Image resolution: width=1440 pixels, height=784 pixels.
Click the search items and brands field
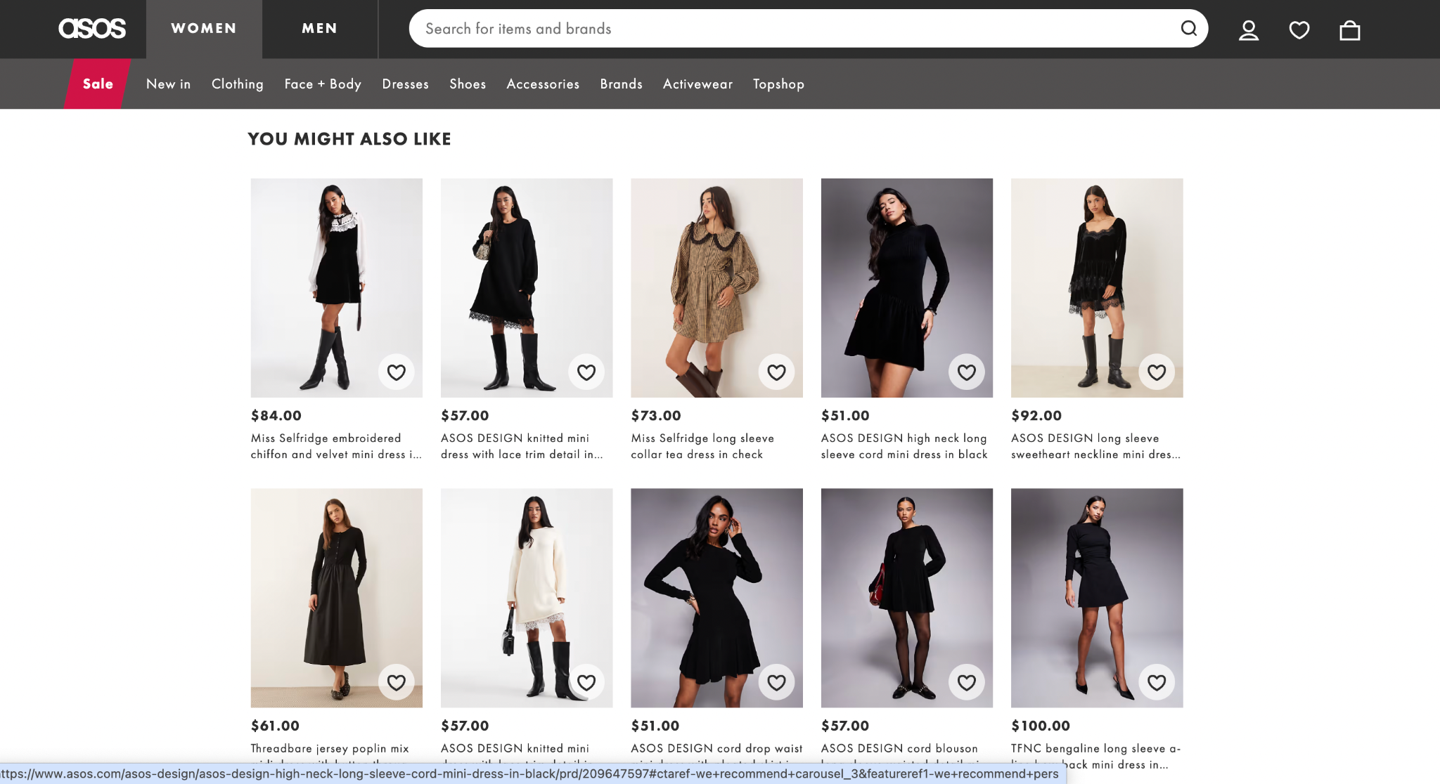tap(795, 29)
